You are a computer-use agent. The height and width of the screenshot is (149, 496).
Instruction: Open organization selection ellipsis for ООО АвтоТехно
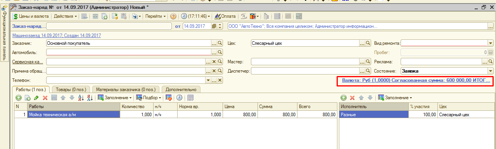coord(491,26)
